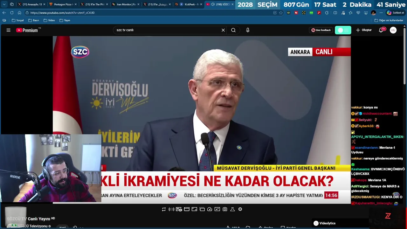Add this page to favorites star
This screenshot has width=407, height=229.
281,13
